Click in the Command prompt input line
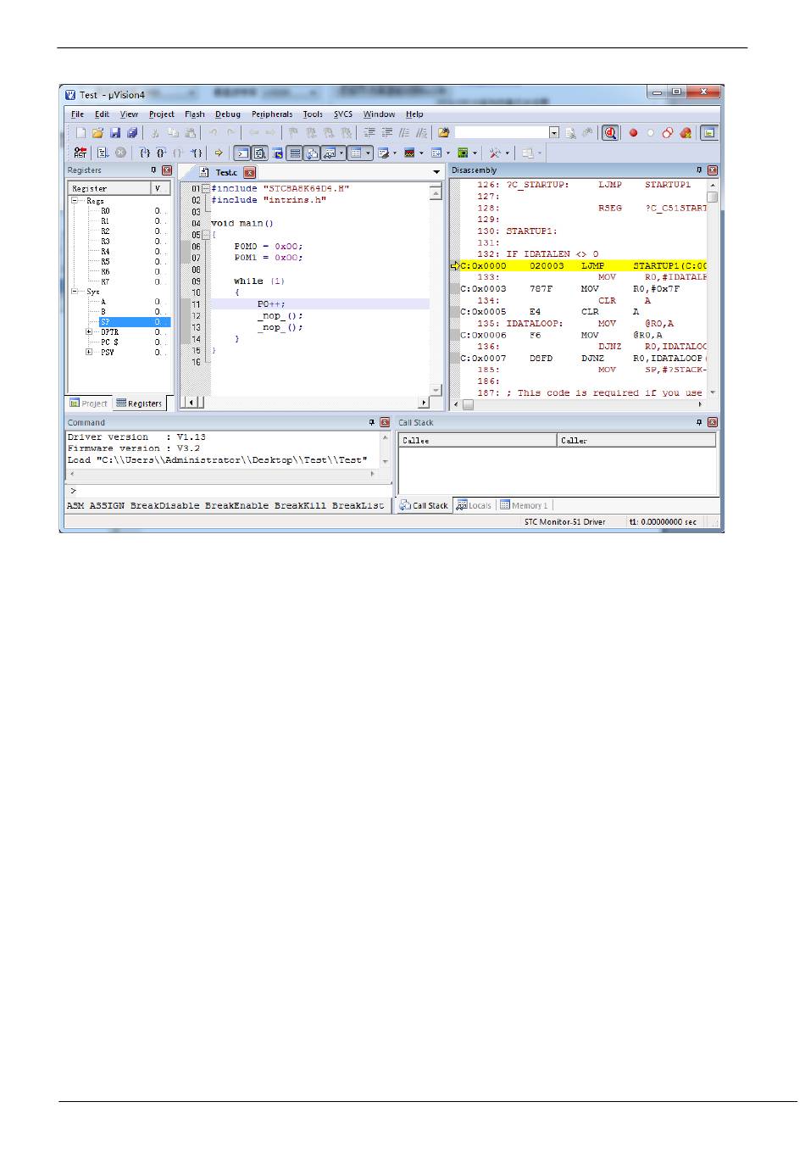805x1152 pixels. point(229,490)
